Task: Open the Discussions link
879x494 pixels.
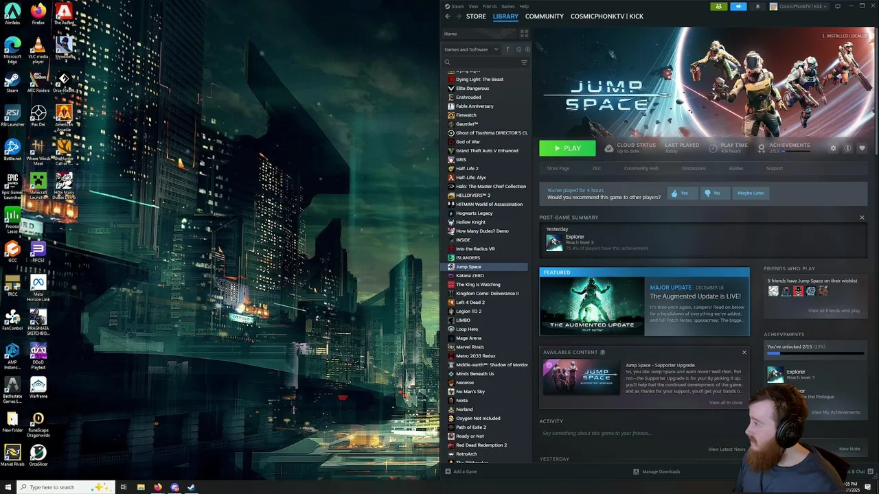Action: [x=693, y=168]
